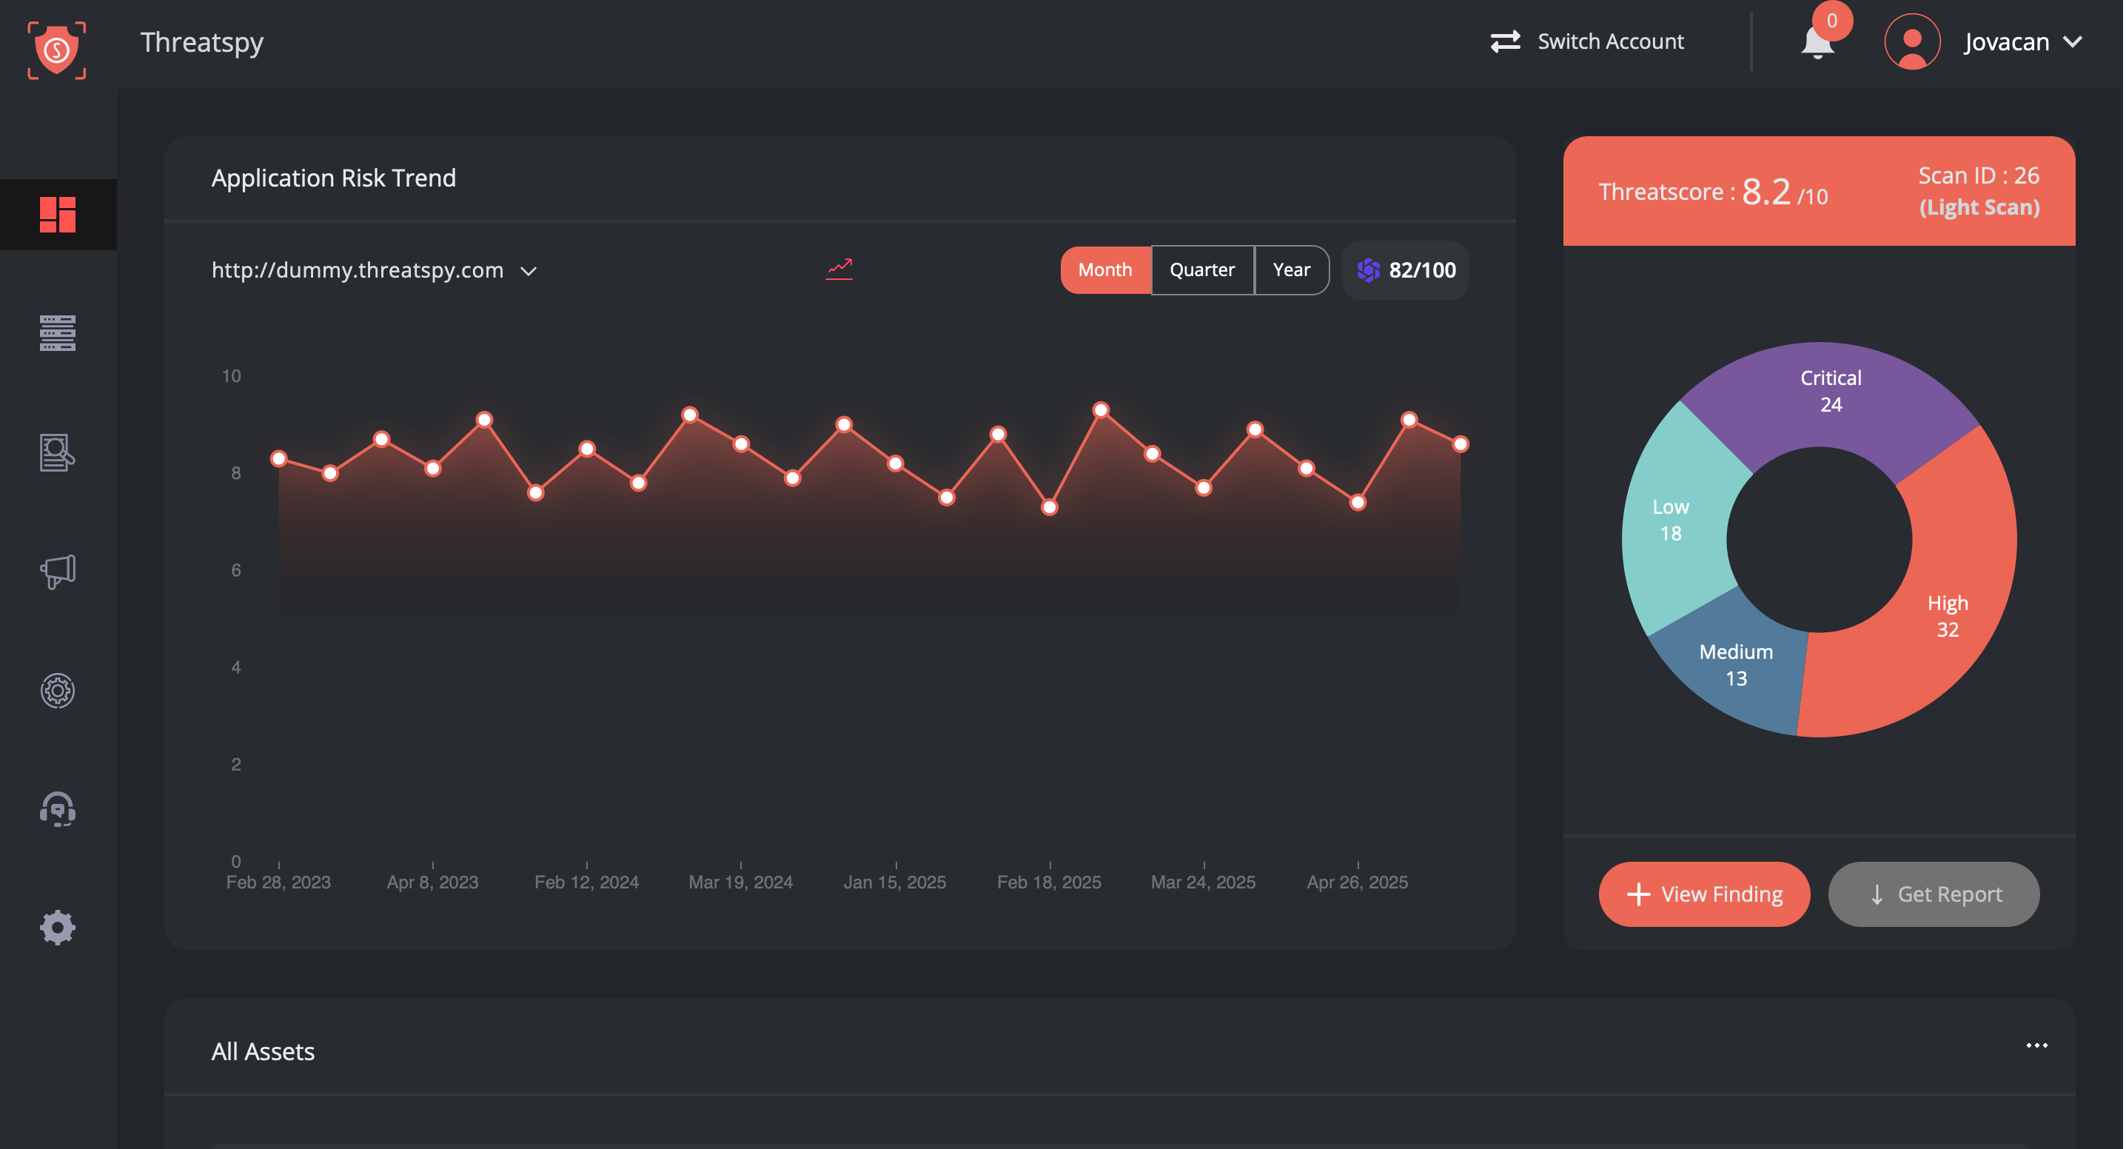Select the Quarter time range
Viewport: 2126px width, 1149px height.
(x=1202, y=270)
